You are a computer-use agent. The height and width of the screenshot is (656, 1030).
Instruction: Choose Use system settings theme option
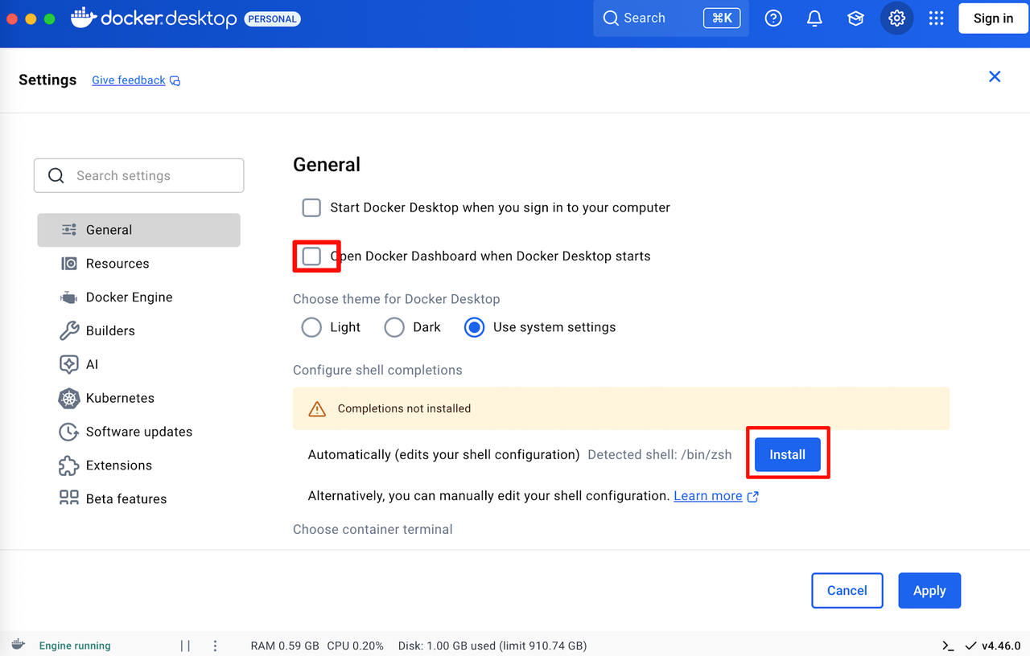point(475,327)
